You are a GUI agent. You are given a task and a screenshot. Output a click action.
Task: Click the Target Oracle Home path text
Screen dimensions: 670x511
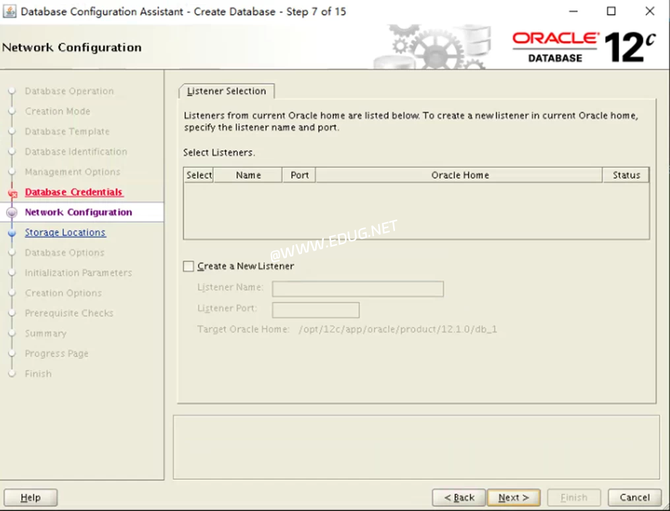[398, 329]
